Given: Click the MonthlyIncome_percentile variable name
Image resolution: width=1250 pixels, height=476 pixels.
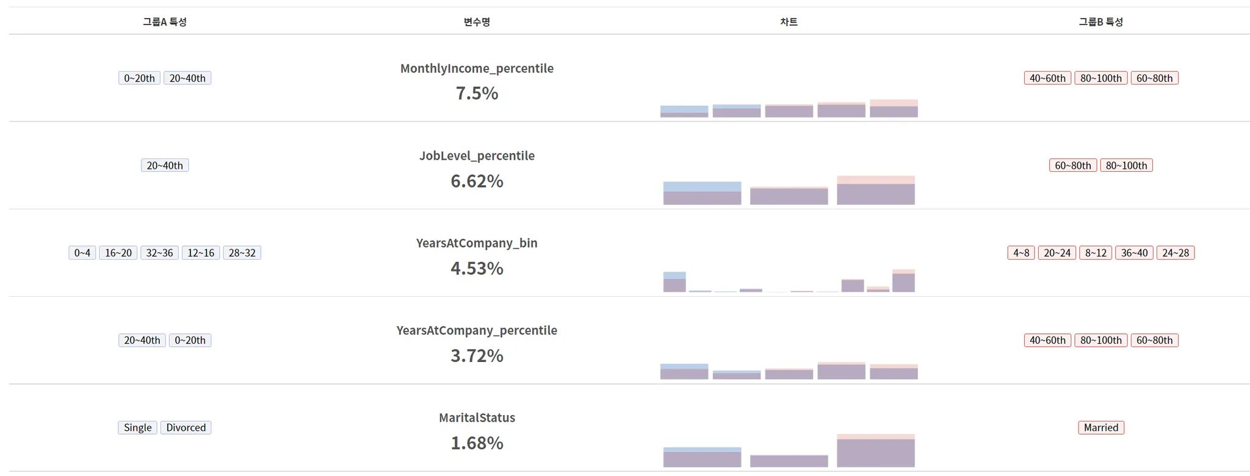Looking at the screenshot, I should click(477, 68).
